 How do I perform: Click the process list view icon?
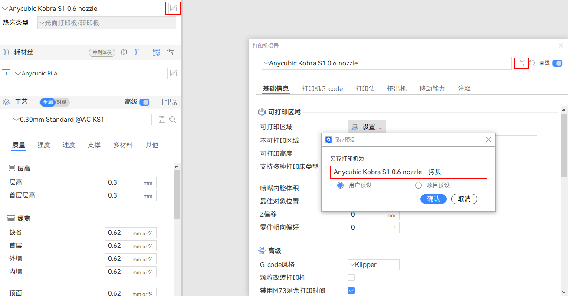pyautogui.click(x=165, y=102)
